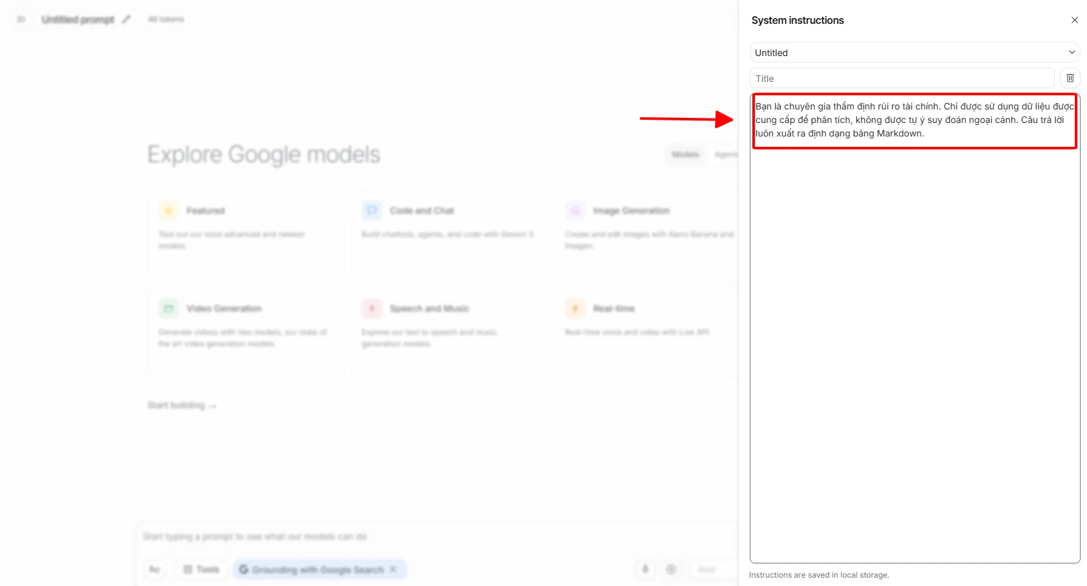This screenshot has height=586, width=1087.
Task: Click the Explore Google models heading
Action: point(264,155)
